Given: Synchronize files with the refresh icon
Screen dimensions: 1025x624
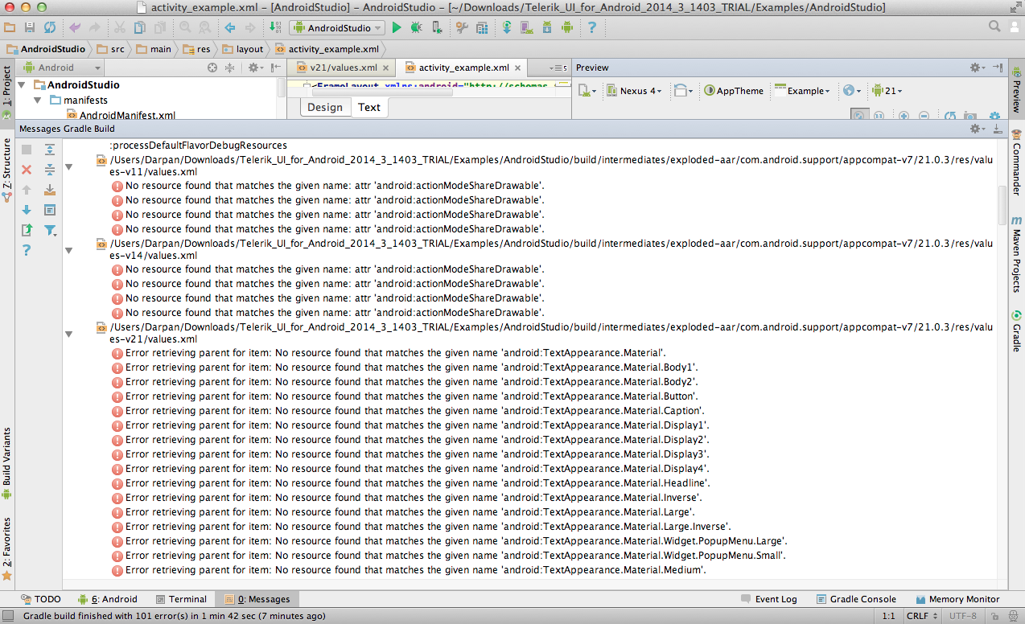Looking at the screenshot, I should pos(50,27).
